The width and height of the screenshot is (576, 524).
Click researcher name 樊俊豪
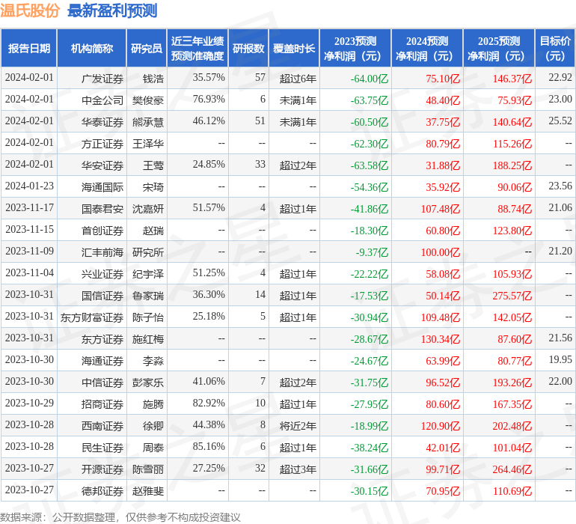(148, 100)
